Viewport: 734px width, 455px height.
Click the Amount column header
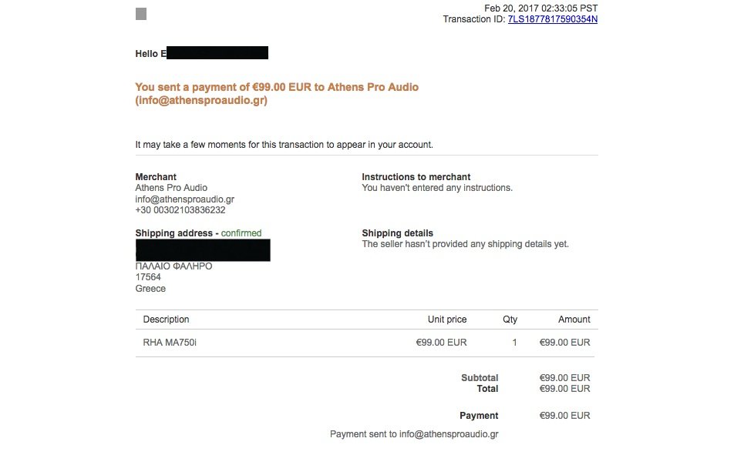click(x=574, y=320)
